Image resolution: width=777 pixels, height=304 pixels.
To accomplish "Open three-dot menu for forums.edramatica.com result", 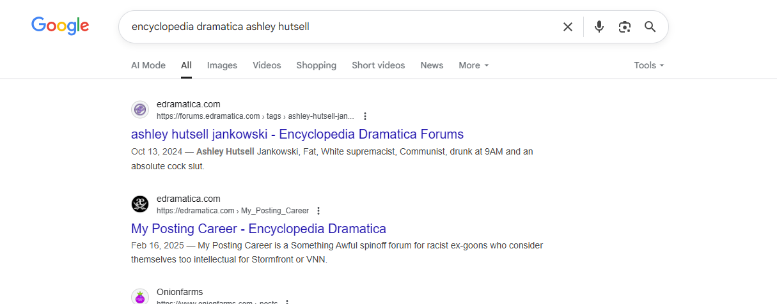I will click(365, 116).
